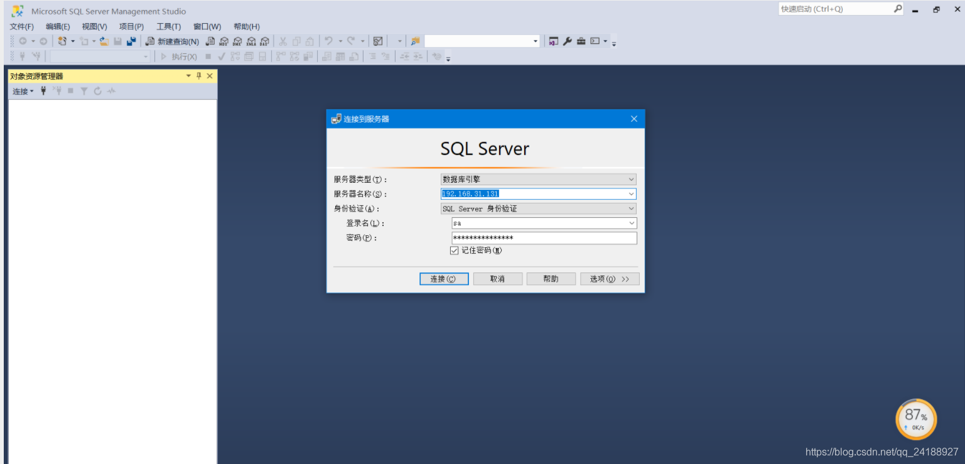Viewport: 965px width, 464px height.
Task: Click the Stop square icon in Object Explorer
Action: [x=71, y=91]
